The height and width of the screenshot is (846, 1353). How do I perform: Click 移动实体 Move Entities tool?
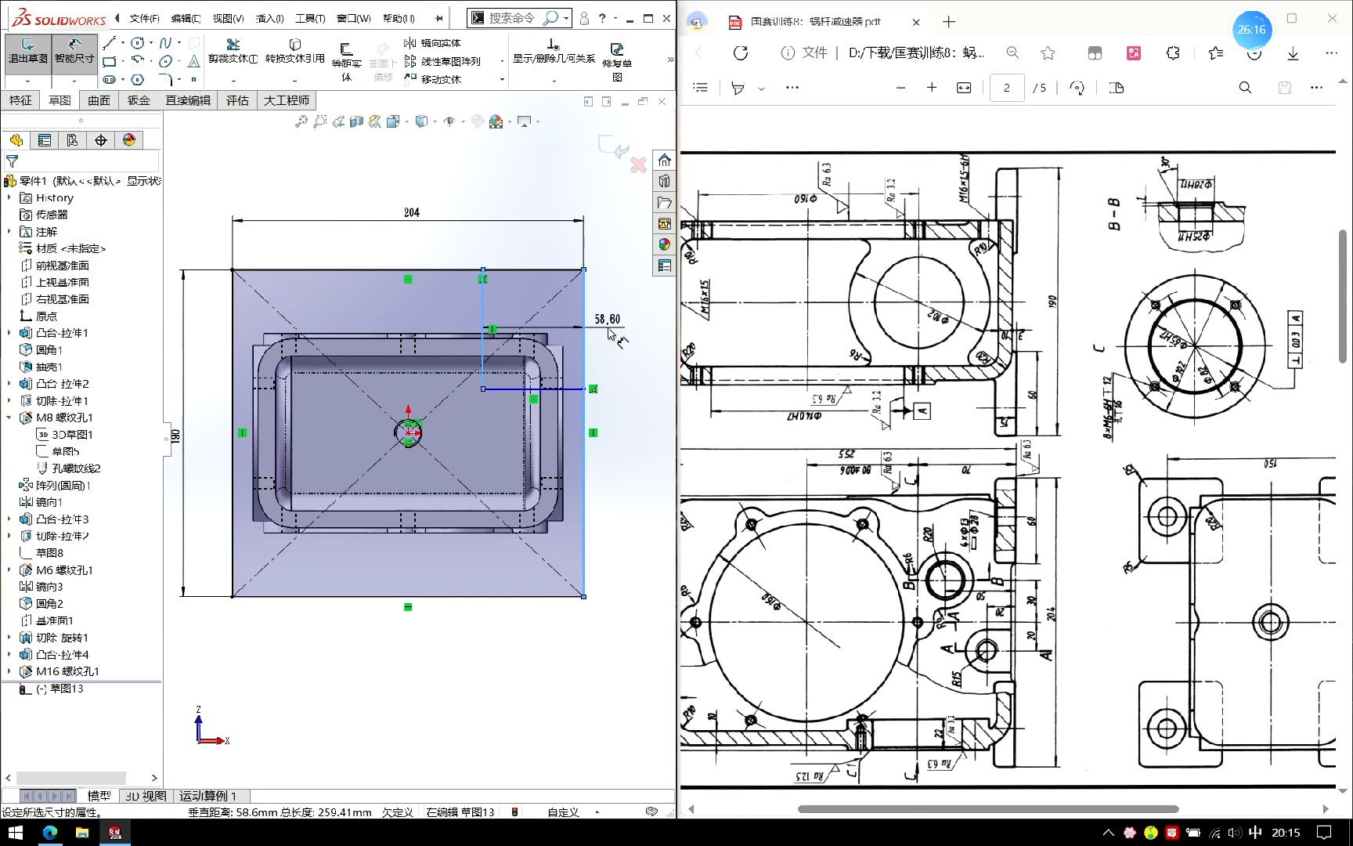point(432,79)
